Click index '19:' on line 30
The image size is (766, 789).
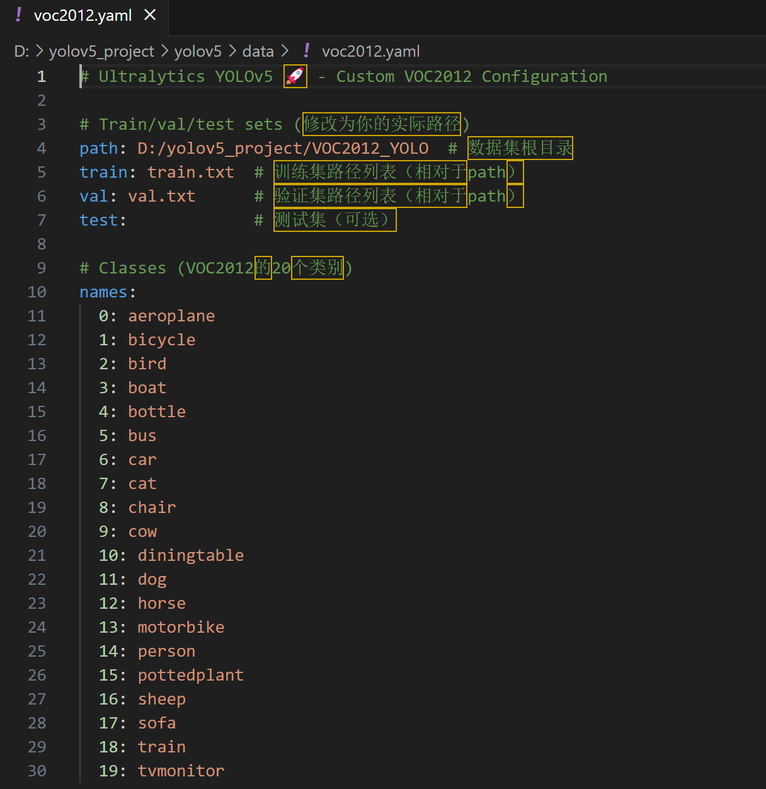113,771
